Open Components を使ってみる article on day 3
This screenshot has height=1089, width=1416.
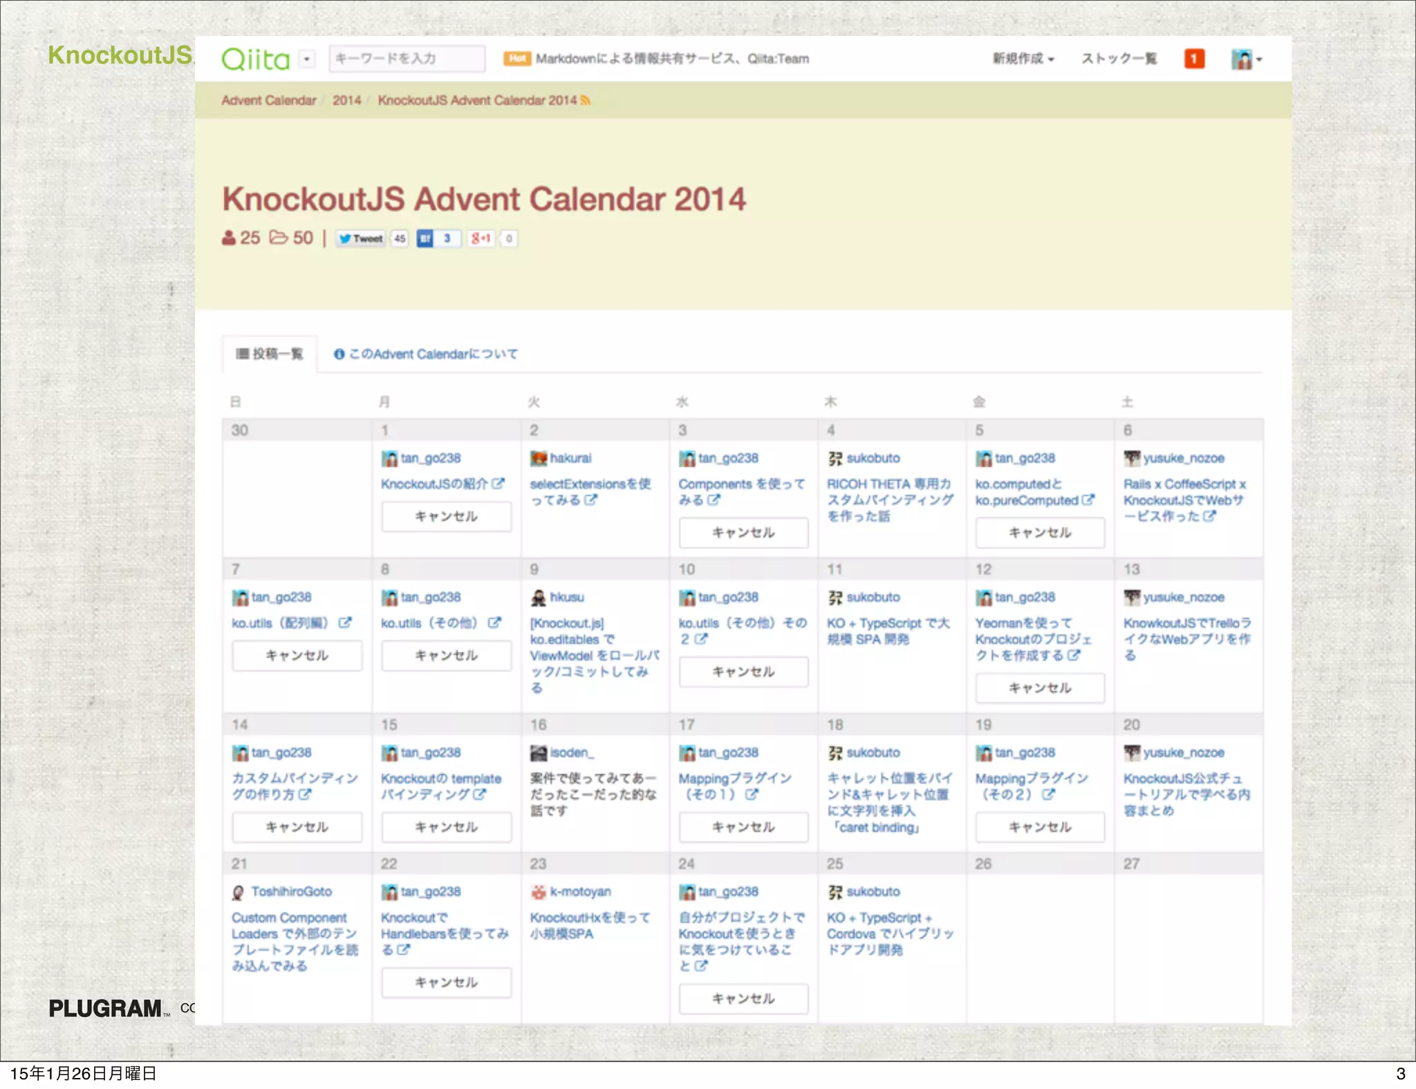click(741, 491)
